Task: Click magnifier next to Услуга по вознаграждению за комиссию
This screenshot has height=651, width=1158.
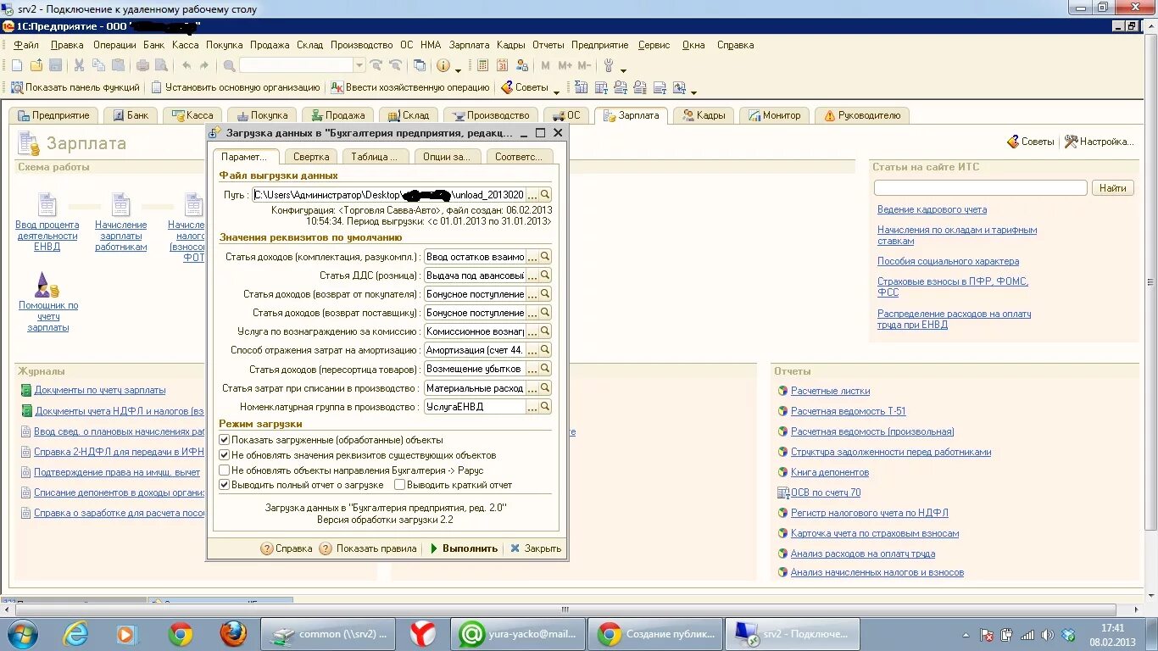Action: tap(545, 331)
